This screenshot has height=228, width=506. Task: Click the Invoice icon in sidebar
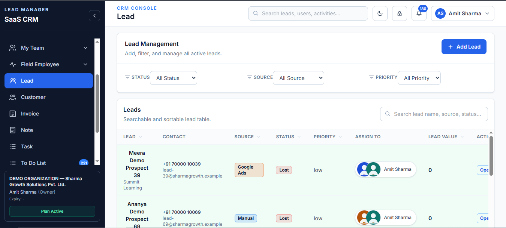click(x=13, y=114)
